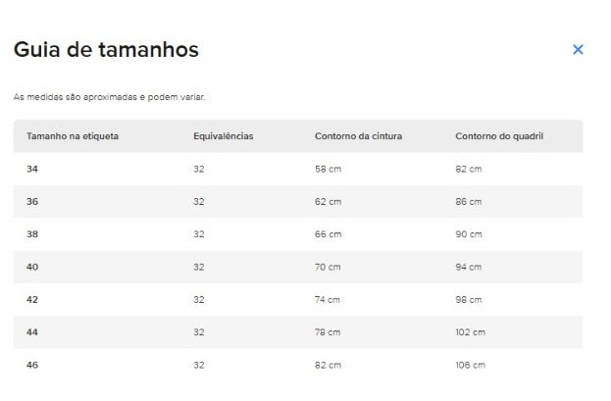Click the 58 cm waist measurement
Screen dimensions: 611x401
click(329, 170)
